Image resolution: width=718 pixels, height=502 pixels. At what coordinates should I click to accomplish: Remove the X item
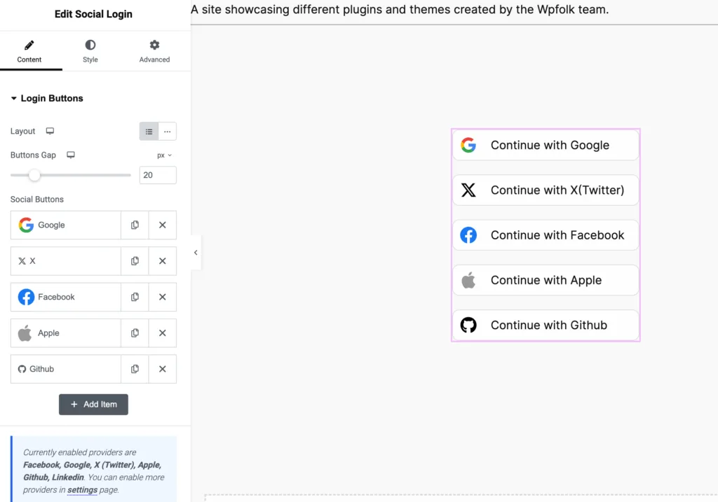(162, 261)
